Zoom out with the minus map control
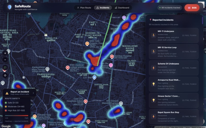 (x=5, y=60)
